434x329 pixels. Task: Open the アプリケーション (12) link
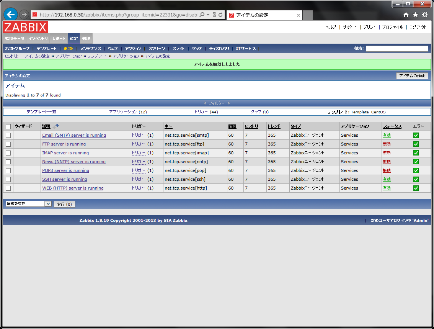point(123,111)
